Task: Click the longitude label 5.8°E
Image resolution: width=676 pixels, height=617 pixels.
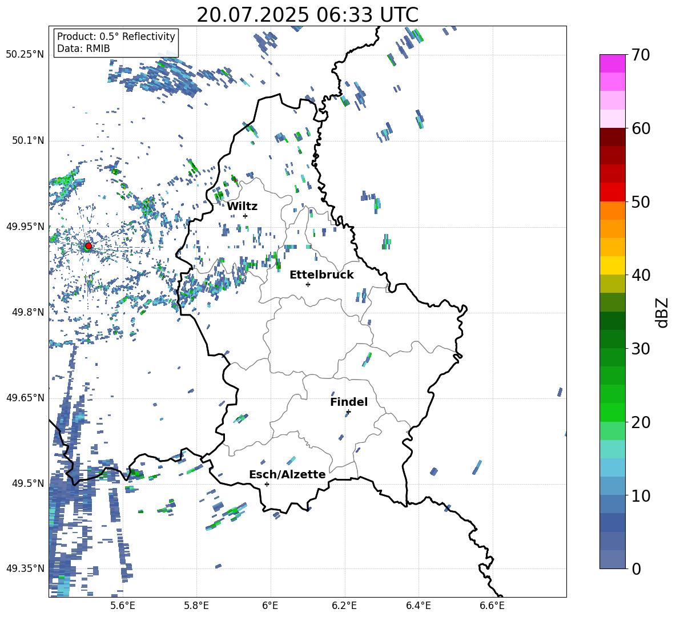Action: 196,606
